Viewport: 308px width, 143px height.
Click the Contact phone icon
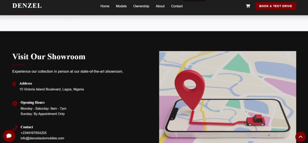click(15, 128)
